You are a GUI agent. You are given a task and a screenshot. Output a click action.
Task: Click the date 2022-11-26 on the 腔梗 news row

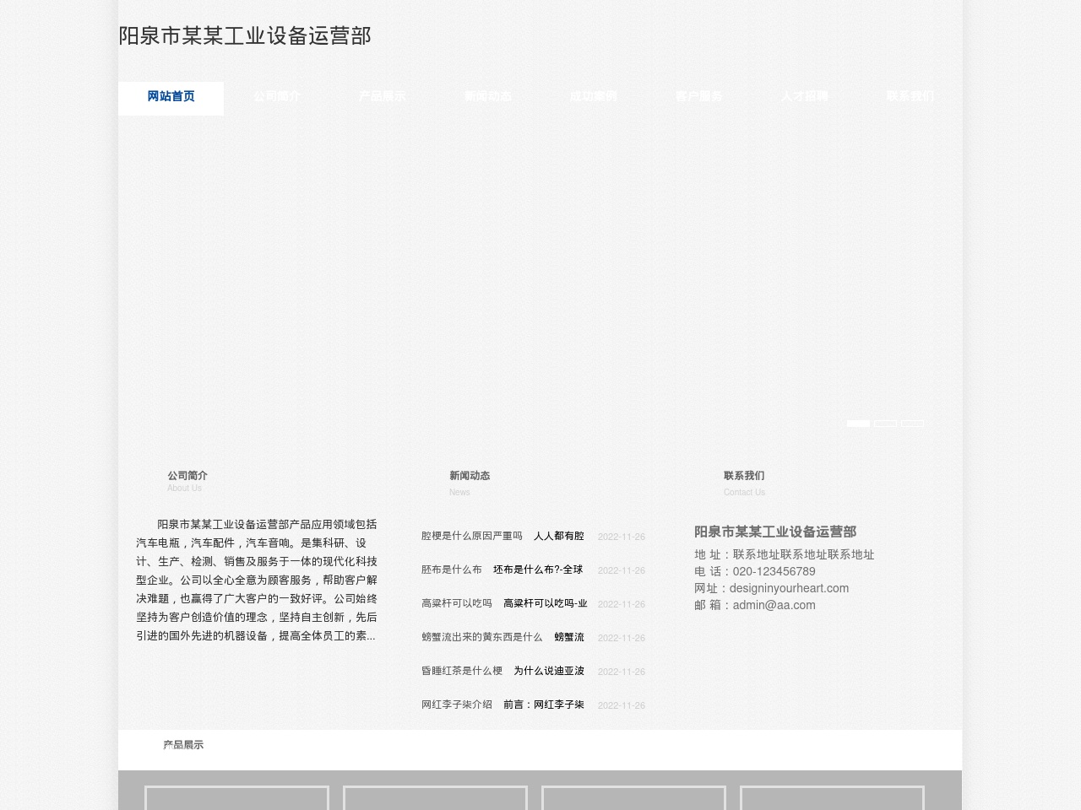(x=622, y=537)
